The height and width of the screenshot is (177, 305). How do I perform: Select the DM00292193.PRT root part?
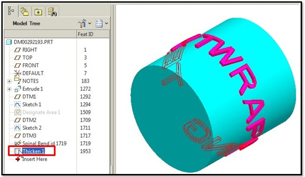point(33,42)
